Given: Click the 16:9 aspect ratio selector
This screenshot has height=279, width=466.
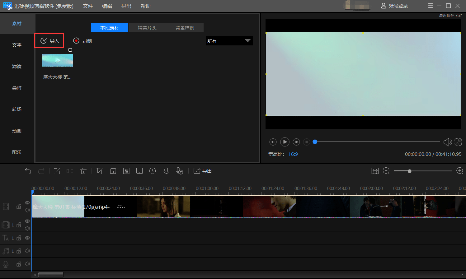Looking at the screenshot, I should click(x=293, y=154).
